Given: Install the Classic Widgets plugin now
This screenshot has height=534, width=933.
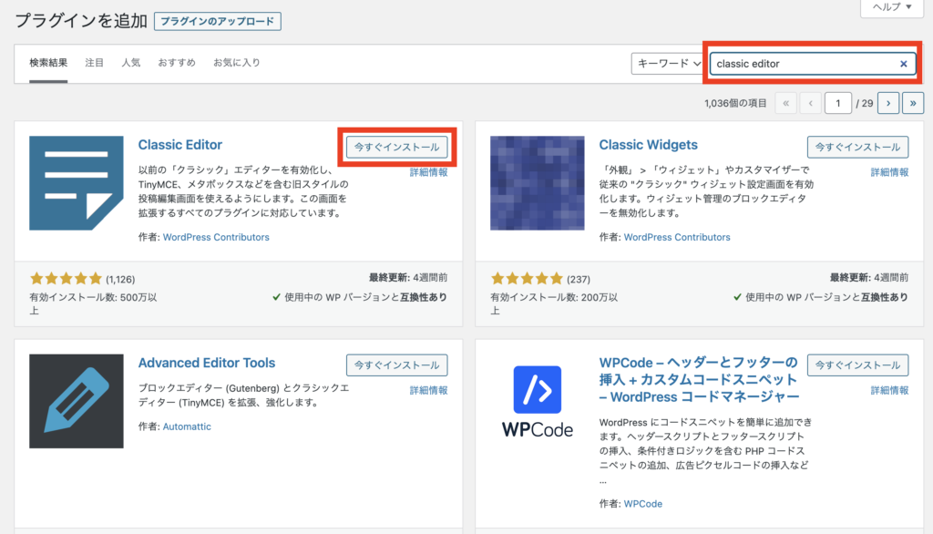Looking at the screenshot, I should [857, 147].
